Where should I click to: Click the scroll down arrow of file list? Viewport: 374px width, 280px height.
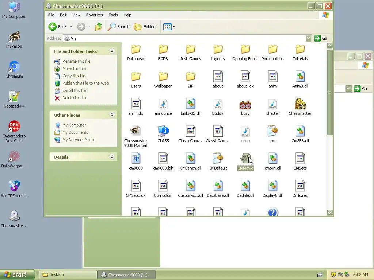coord(330,213)
